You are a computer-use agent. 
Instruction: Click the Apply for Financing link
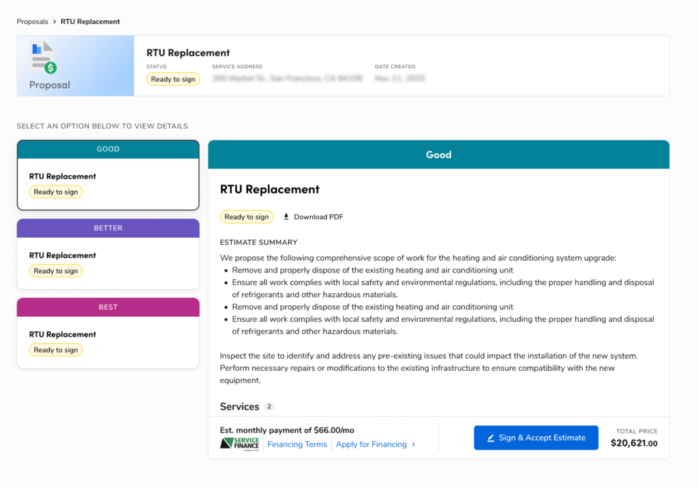[x=371, y=444]
